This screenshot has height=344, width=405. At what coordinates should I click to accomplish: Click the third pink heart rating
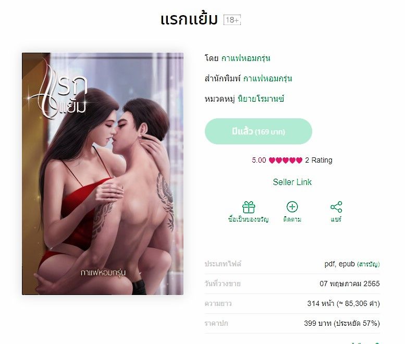(x=286, y=161)
